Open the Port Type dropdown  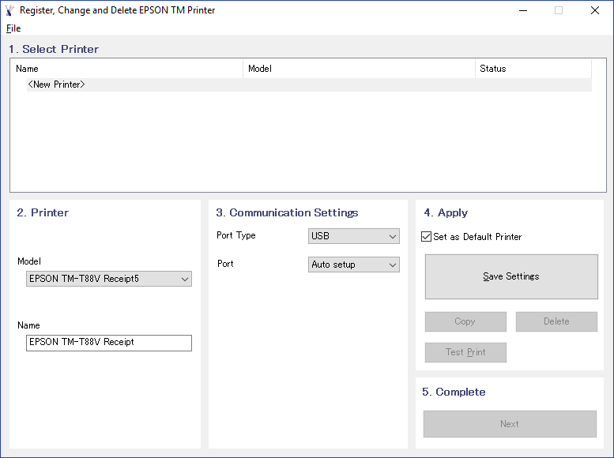click(x=353, y=236)
